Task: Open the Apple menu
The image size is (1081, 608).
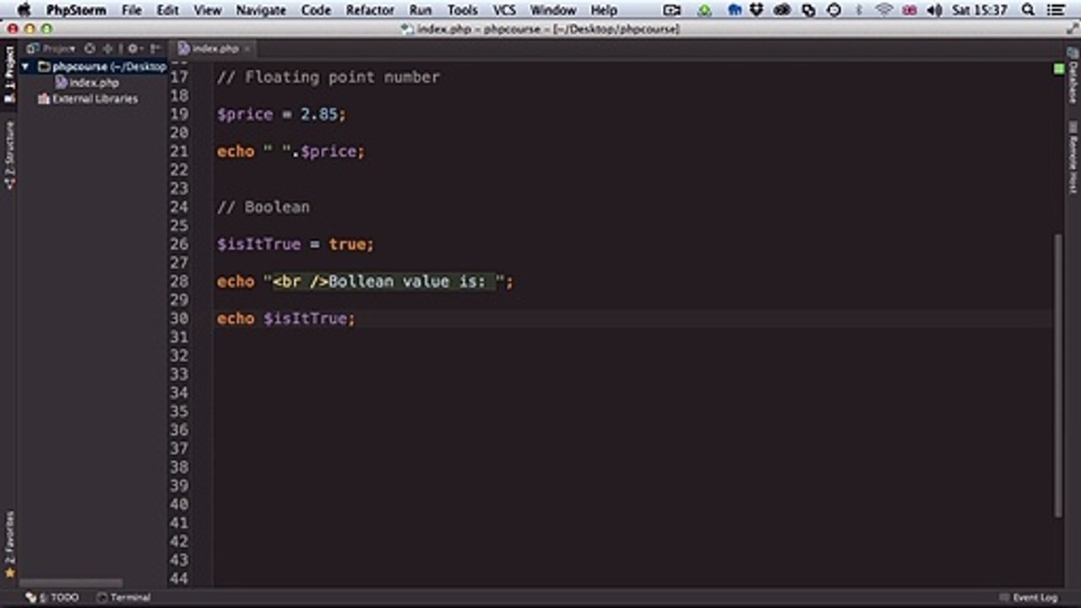Action: coord(23,10)
